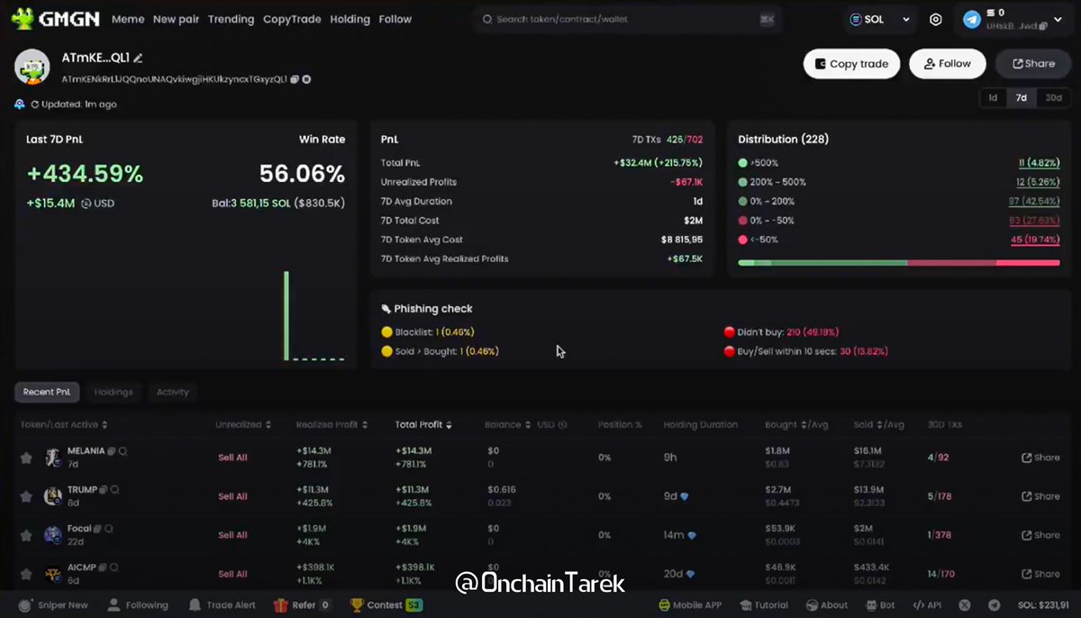Open the Telegram footer icon
The height and width of the screenshot is (618, 1081).
[x=995, y=605]
